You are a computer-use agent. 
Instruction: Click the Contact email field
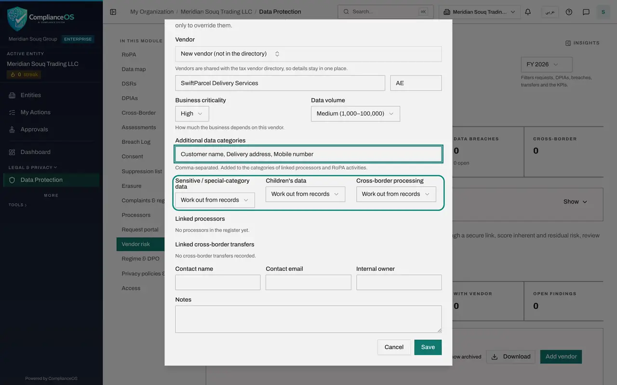[x=308, y=282]
